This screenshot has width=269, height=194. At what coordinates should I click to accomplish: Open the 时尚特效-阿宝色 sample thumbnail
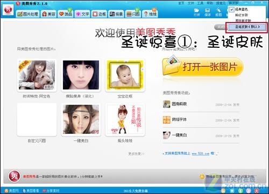point(37,75)
